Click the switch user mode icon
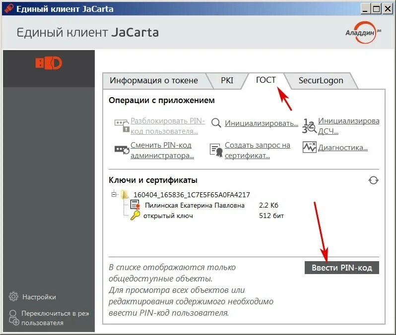Viewport: 396px width, 335px height. [14, 318]
